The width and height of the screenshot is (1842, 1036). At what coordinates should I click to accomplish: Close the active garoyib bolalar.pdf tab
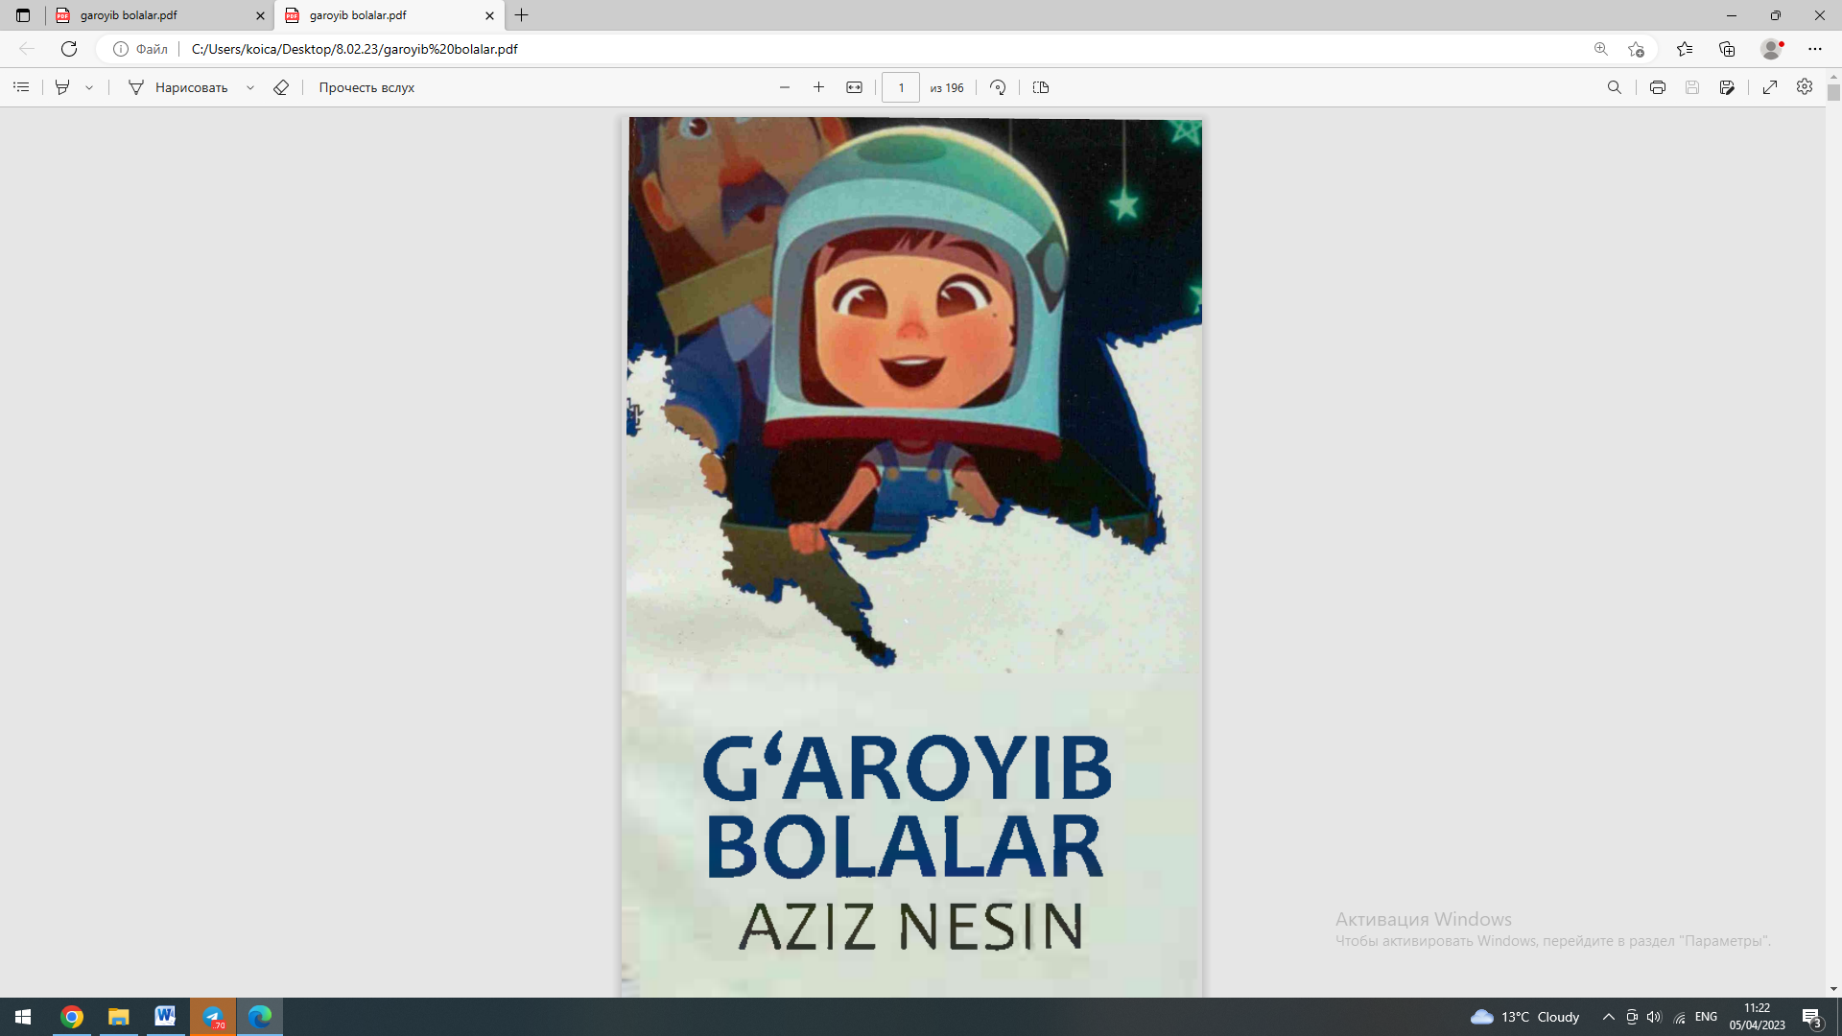pos(489,15)
